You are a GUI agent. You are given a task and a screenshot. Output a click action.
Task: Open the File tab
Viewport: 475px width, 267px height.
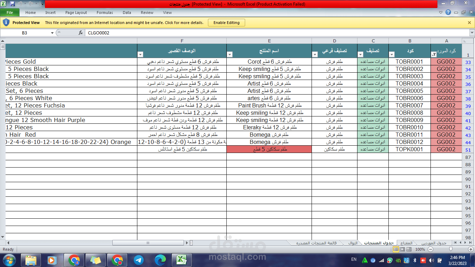[x=10, y=13]
